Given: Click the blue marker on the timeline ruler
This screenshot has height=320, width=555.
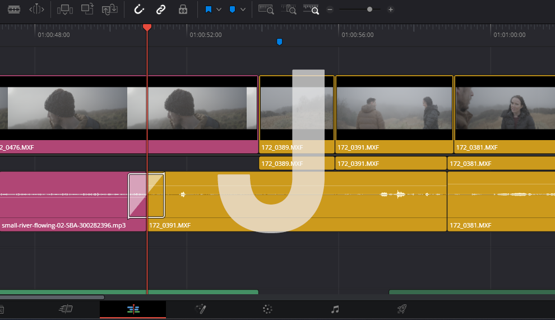Looking at the screenshot, I should pos(279,42).
